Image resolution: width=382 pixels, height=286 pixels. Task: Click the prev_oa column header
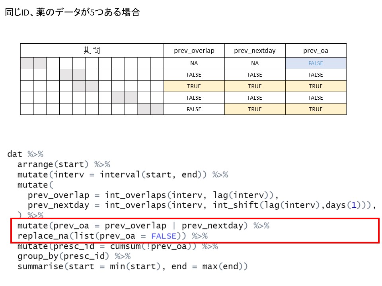[x=316, y=50]
